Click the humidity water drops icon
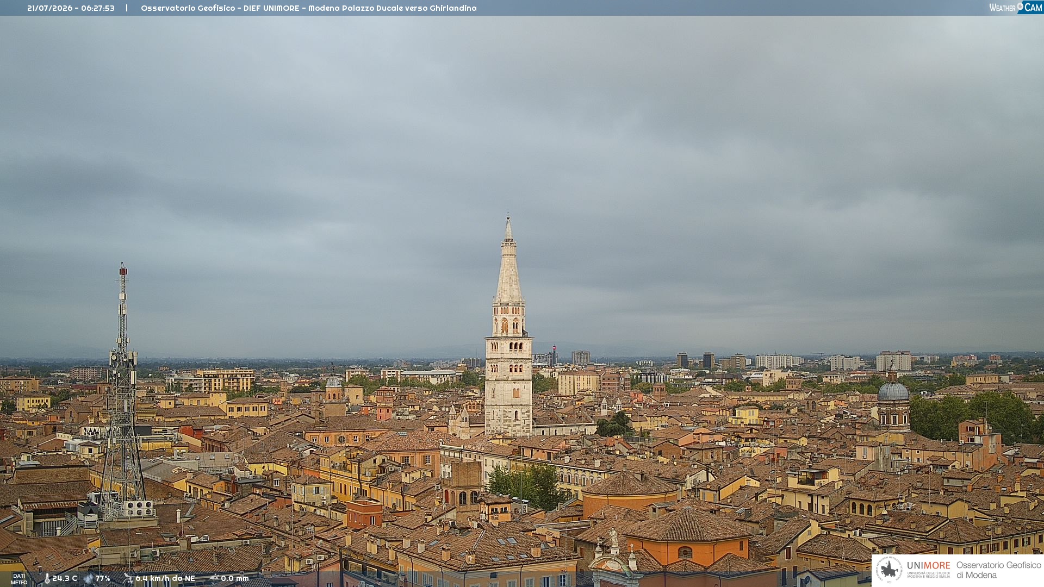The image size is (1044, 587). click(x=89, y=578)
